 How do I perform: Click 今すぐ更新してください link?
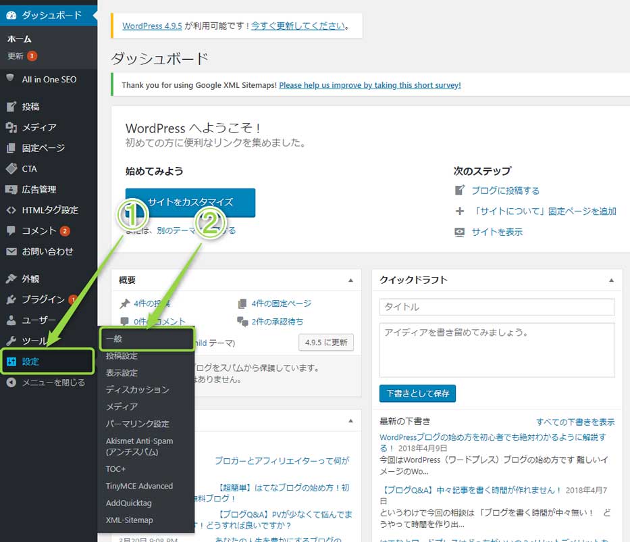click(x=298, y=26)
